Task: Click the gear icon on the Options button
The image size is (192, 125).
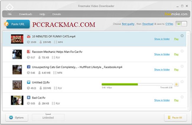Action: 11,118
